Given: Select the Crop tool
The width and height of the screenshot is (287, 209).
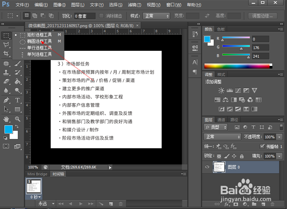Looking at the screenshot, I should [6, 54].
